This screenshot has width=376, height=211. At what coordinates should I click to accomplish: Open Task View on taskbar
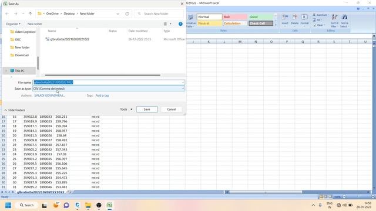tap(45, 205)
